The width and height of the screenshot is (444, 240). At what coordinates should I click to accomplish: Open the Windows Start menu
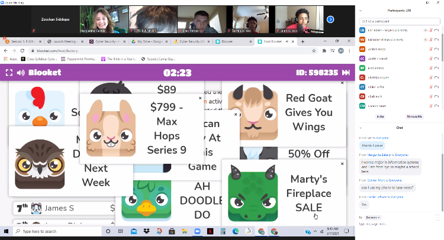click(x=7, y=232)
